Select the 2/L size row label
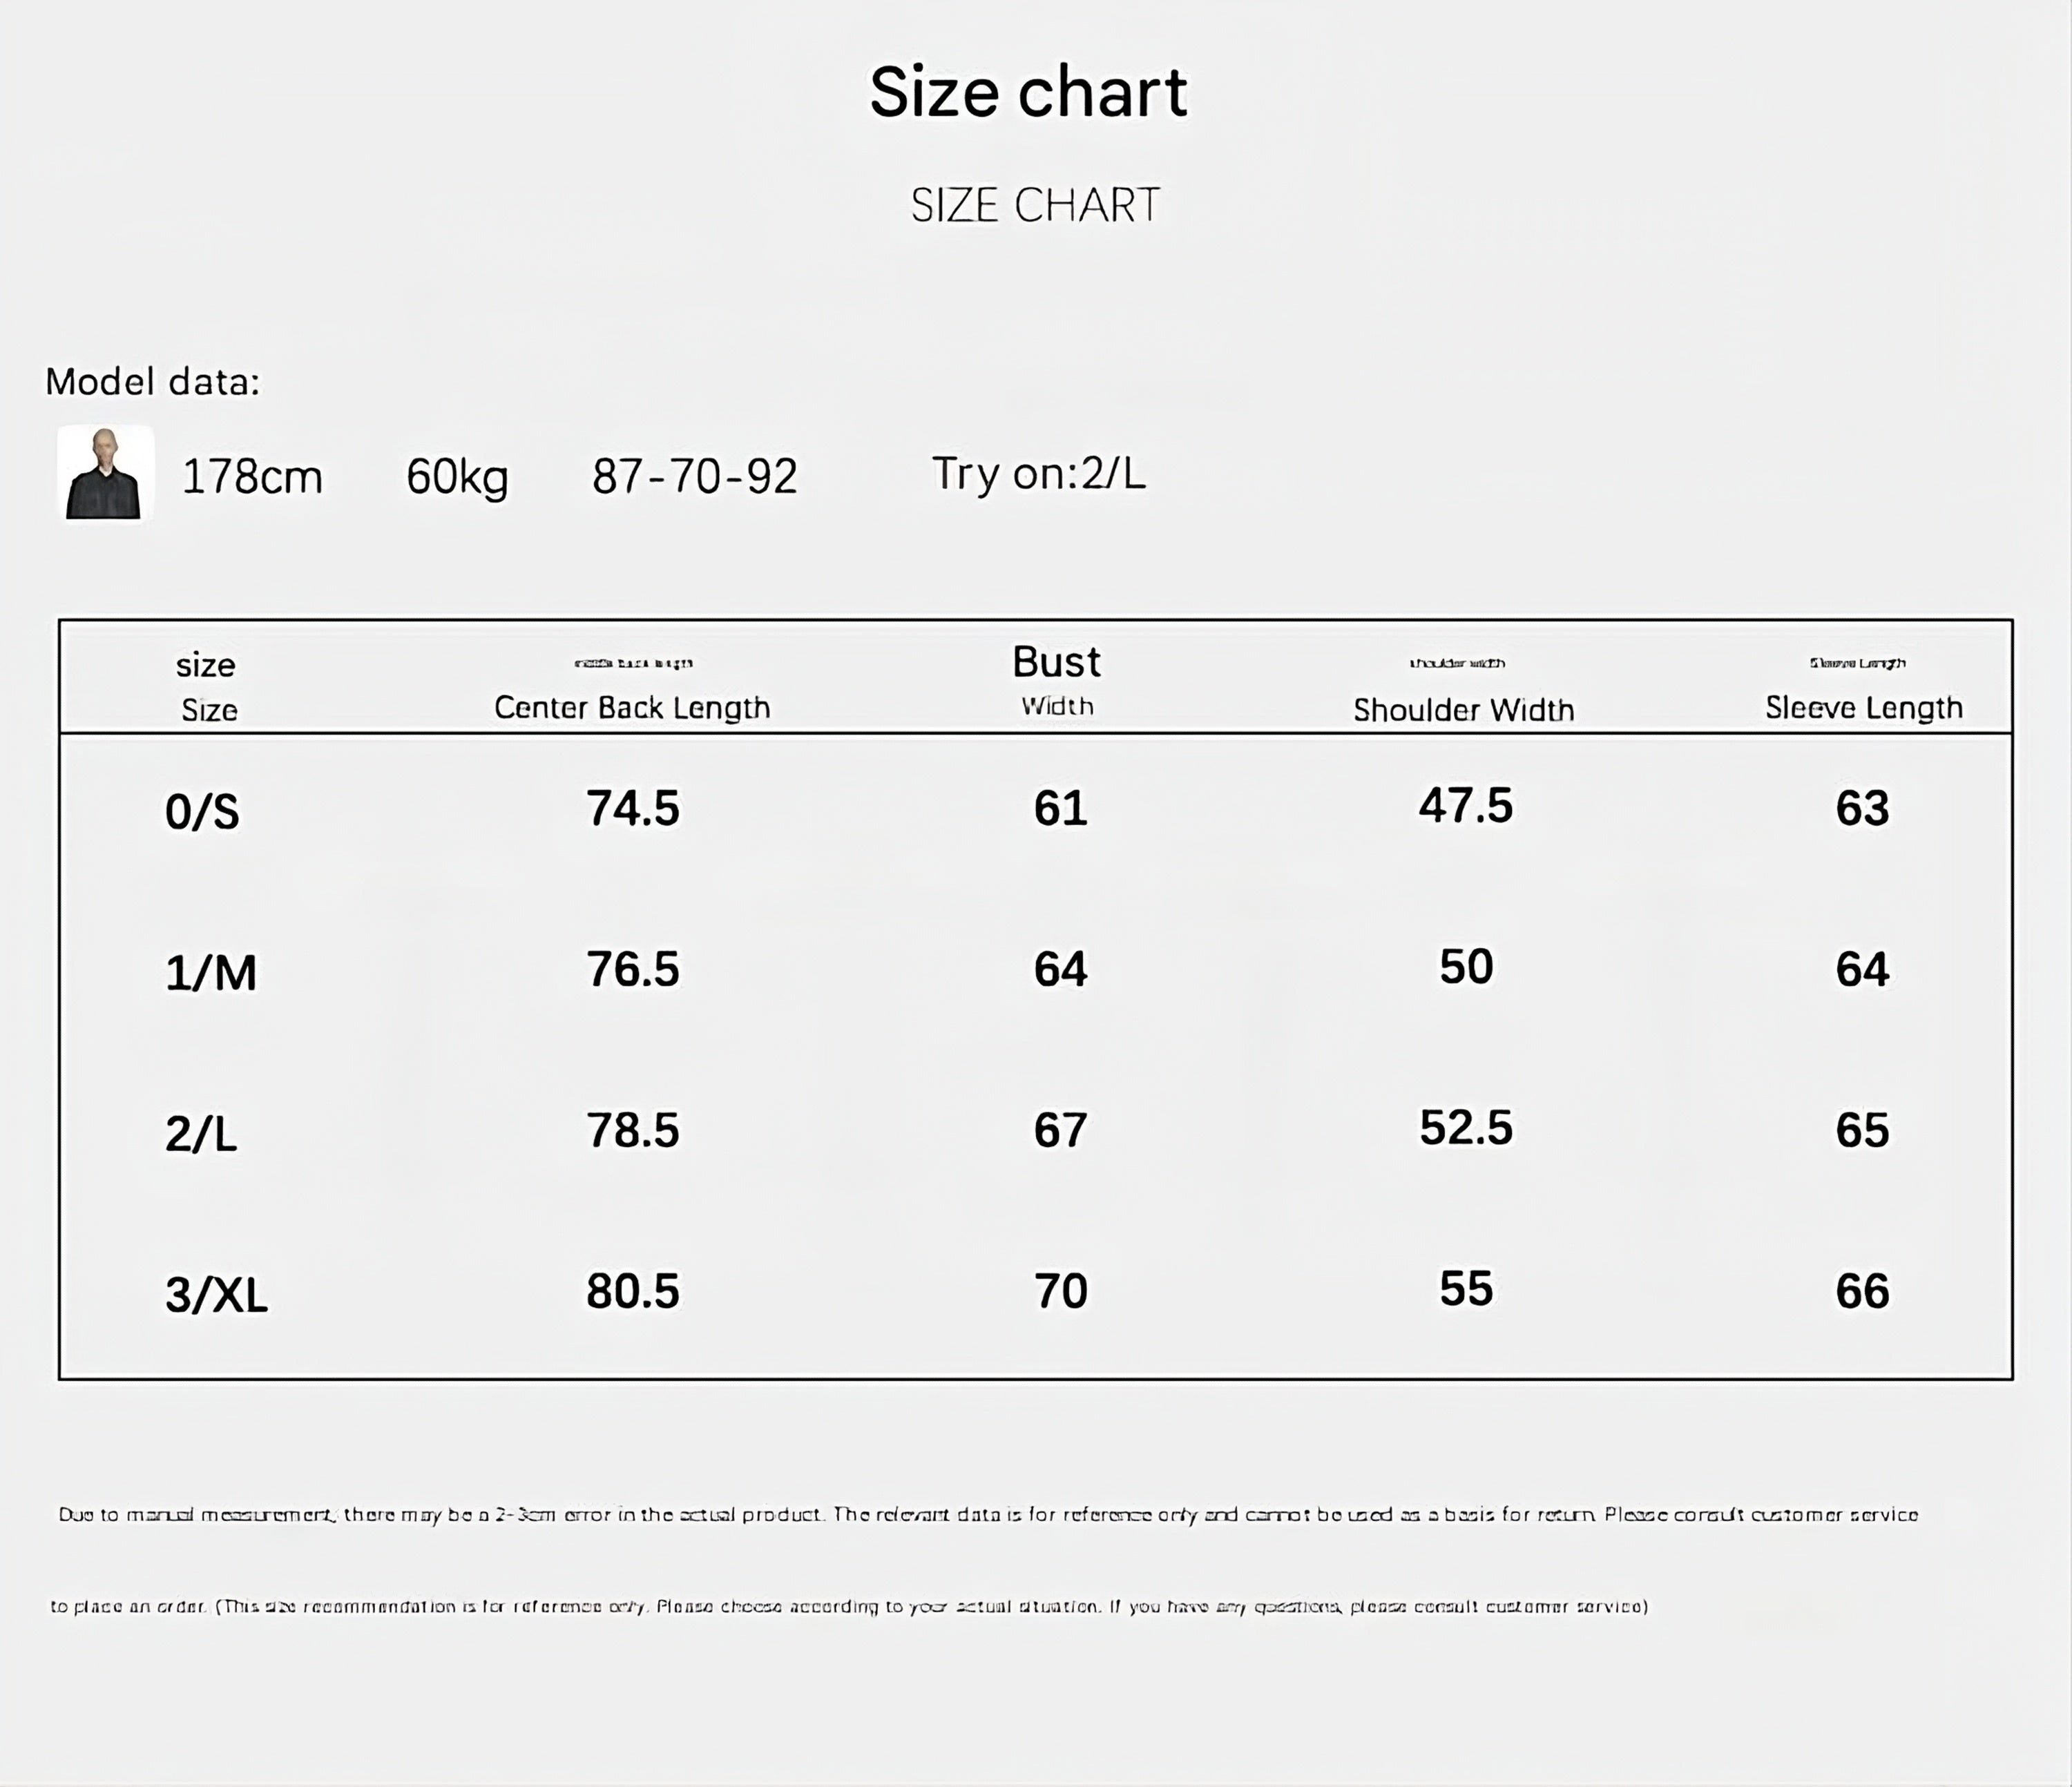 point(201,1133)
